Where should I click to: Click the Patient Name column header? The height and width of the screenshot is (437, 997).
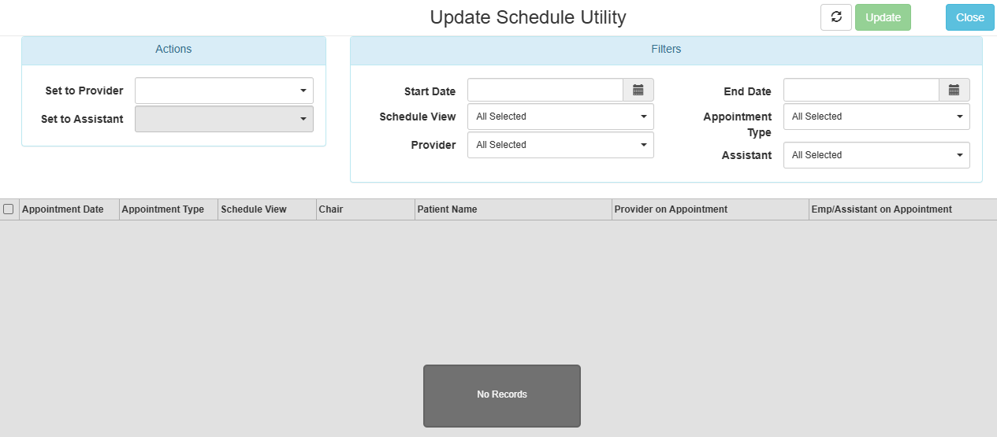pos(513,209)
